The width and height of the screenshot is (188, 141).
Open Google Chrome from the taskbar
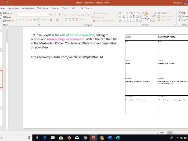point(85,138)
